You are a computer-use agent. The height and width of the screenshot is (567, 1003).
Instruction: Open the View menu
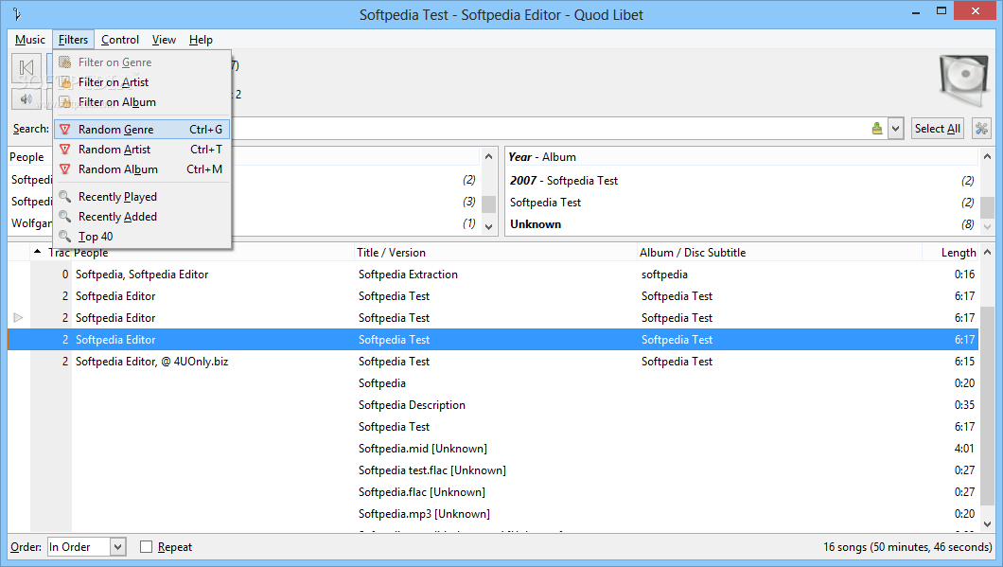tap(164, 40)
